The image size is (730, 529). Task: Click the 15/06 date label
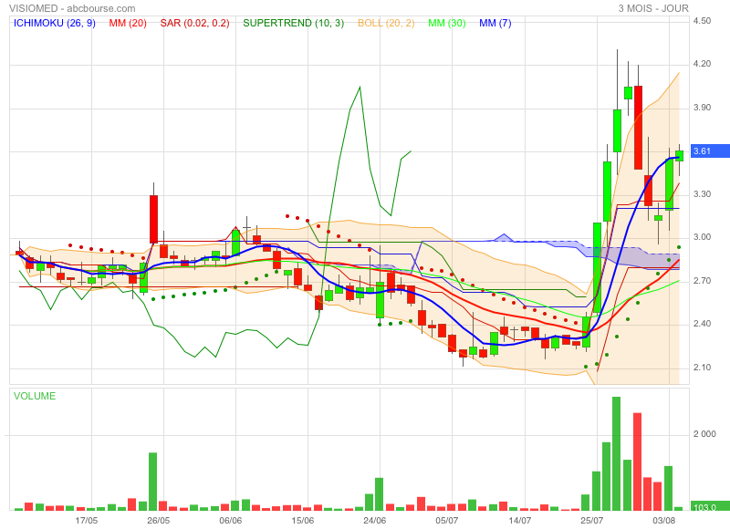click(303, 520)
